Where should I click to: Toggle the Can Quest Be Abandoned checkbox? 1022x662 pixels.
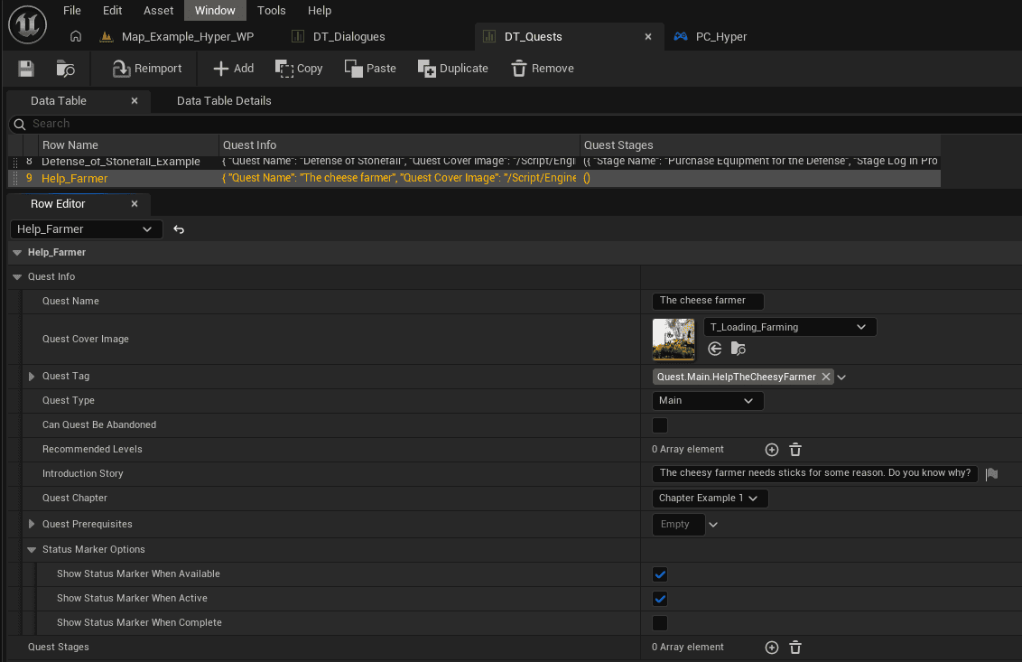[660, 425]
